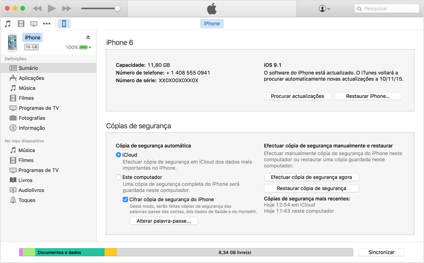Click Procurar actualizações button
Viewport: 424px width, 263px height.
pos(297,96)
